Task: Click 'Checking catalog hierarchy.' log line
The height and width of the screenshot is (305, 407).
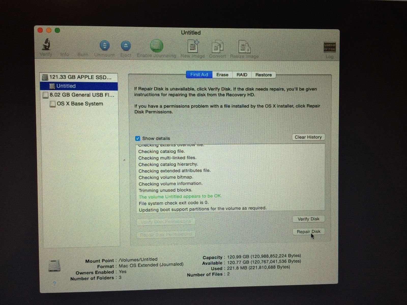Action: 168,164
